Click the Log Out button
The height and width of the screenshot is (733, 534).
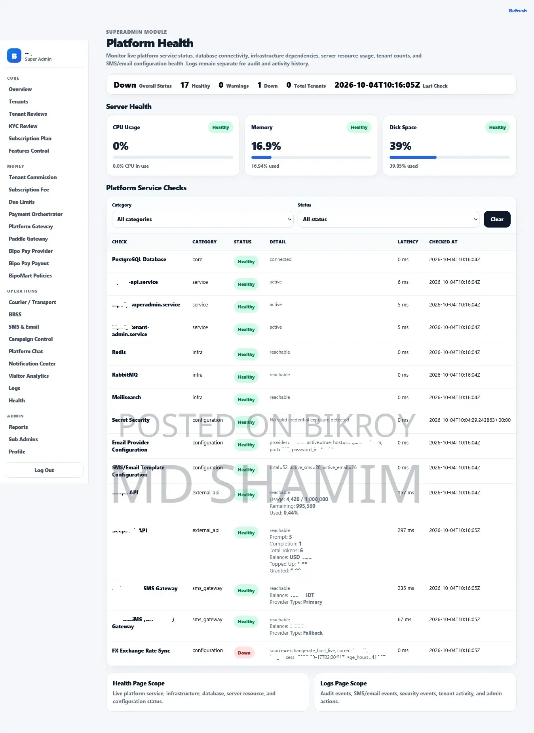pyautogui.click(x=44, y=470)
